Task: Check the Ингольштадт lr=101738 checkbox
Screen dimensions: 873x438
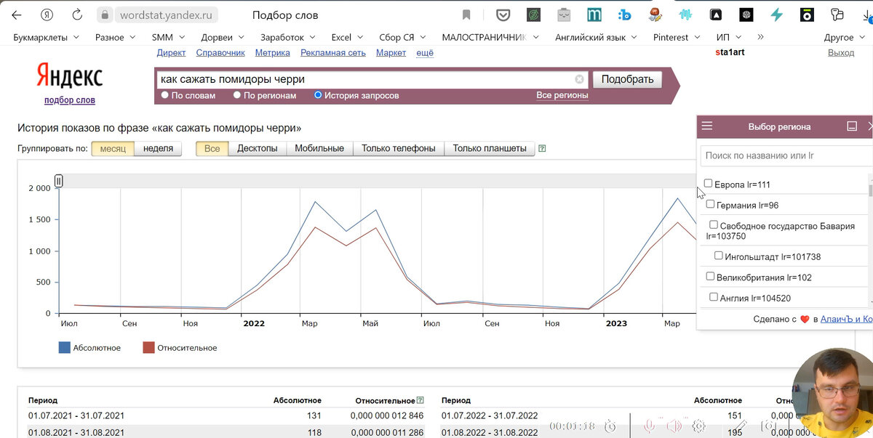Action: point(719,256)
